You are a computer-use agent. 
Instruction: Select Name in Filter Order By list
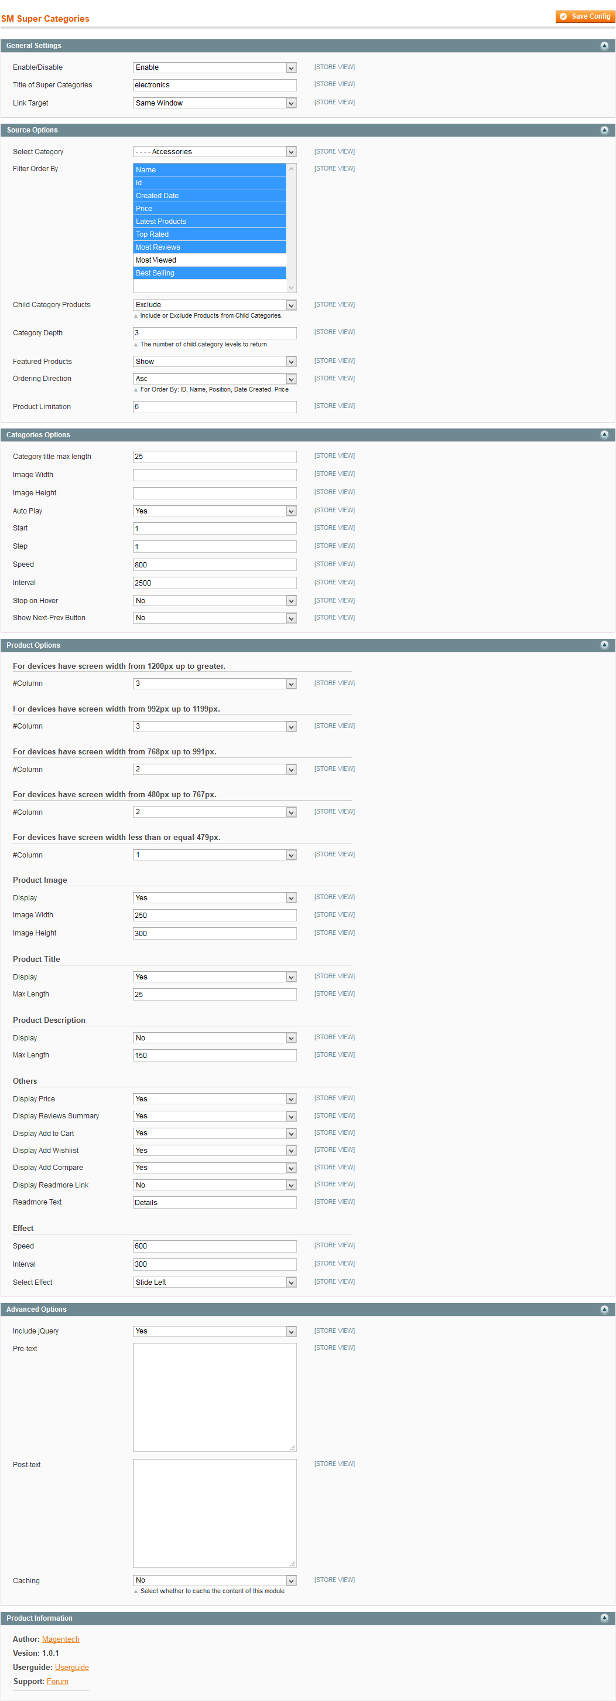[x=210, y=171]
